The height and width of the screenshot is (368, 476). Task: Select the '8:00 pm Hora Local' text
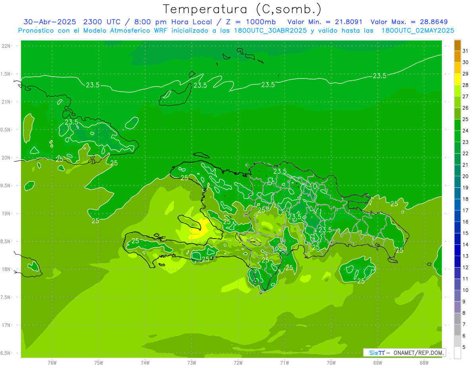(x=173, y=22)
